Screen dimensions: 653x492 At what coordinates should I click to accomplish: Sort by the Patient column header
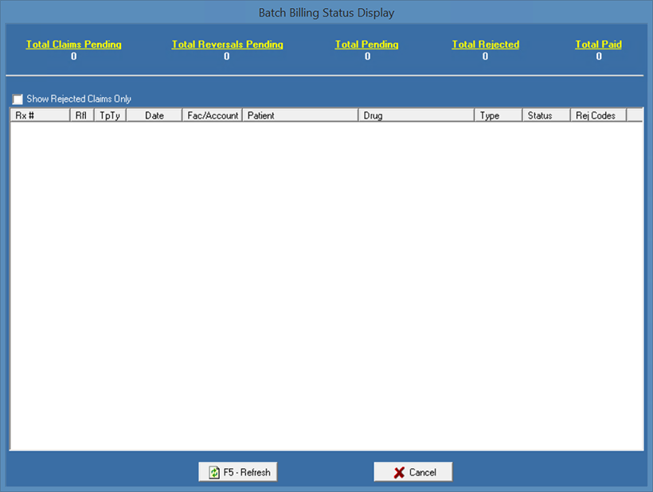(x=299, y=115)
